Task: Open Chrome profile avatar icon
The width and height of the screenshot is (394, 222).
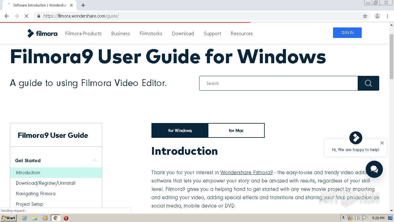Action: (377, 16)
